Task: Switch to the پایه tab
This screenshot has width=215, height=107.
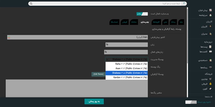Action: (x=181, y=22)
